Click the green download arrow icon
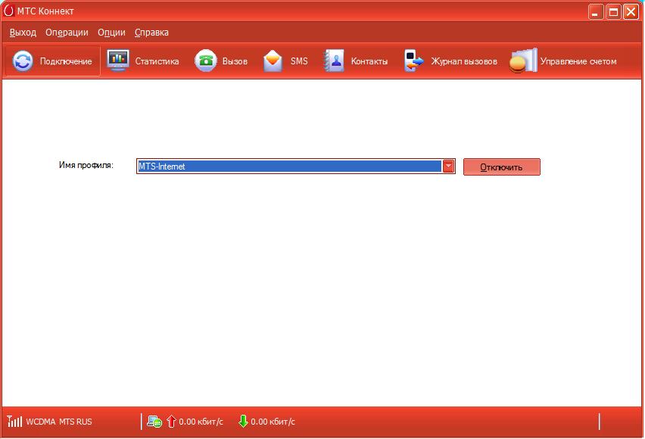 tap(243, 421)
